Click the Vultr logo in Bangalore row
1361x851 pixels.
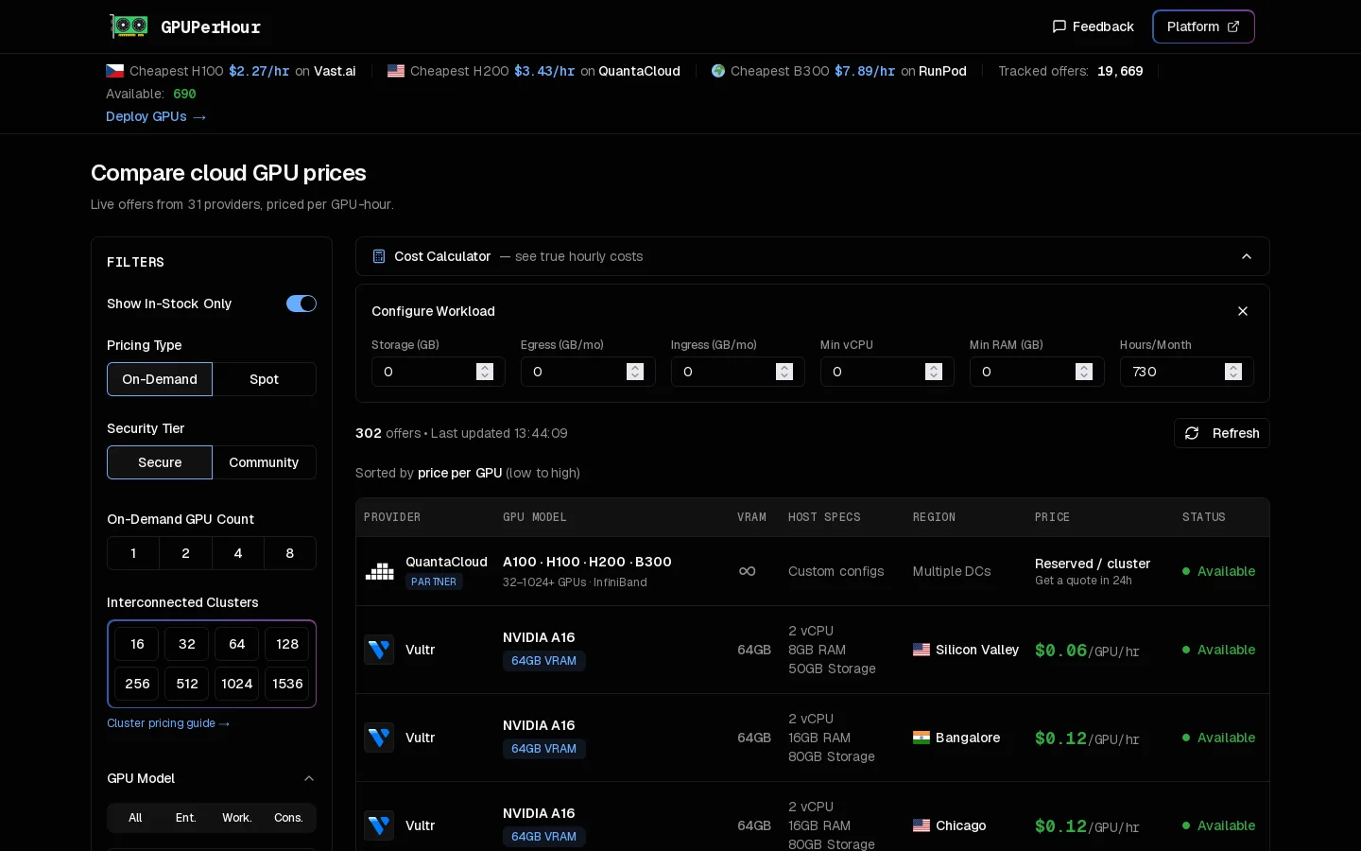(x=379, y=738)
